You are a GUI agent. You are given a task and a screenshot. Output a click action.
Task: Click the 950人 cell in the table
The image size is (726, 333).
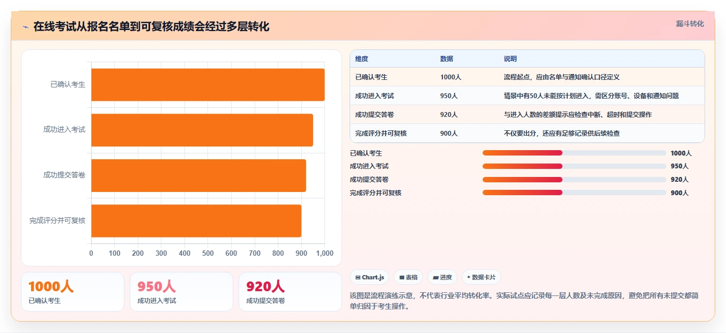[x=449, y=96]
